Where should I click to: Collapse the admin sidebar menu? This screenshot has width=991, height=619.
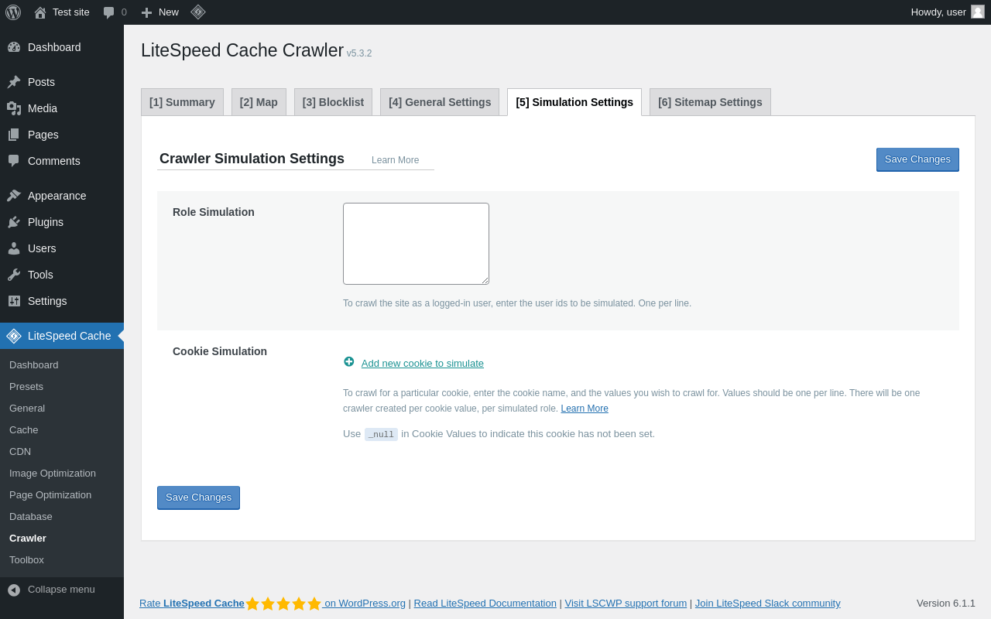pyautogui.click(x=62, y=590)
